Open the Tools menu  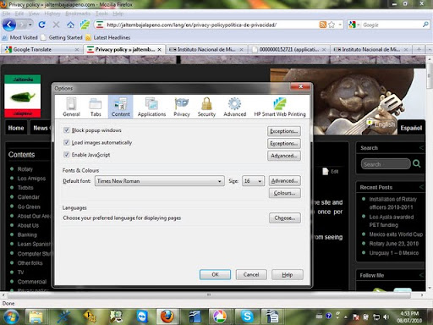coord(101,14)
